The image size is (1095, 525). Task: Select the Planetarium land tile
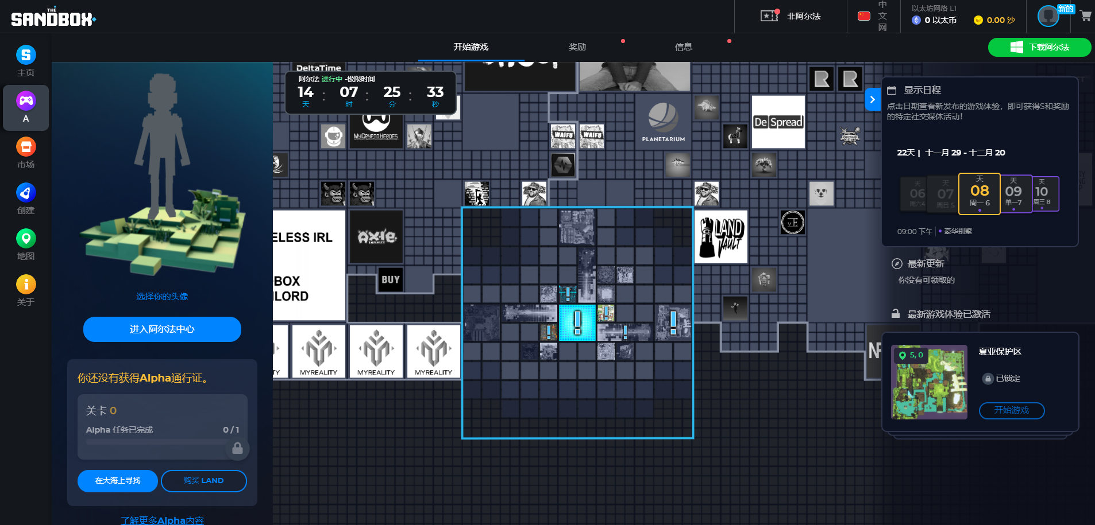663,122
